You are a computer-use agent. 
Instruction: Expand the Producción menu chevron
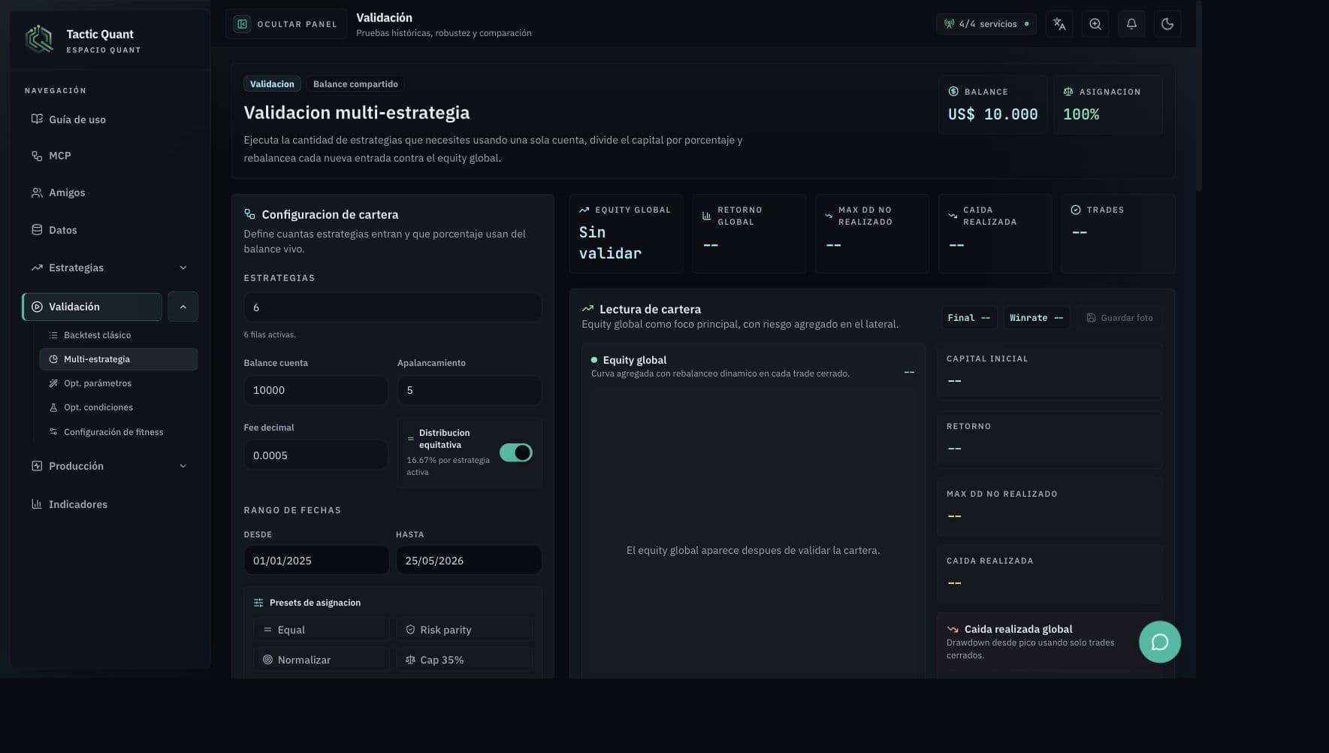(183, 466)
